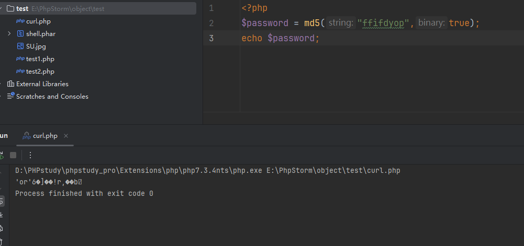
Task: Click the scroll to end icon
Action: [2, 215]
